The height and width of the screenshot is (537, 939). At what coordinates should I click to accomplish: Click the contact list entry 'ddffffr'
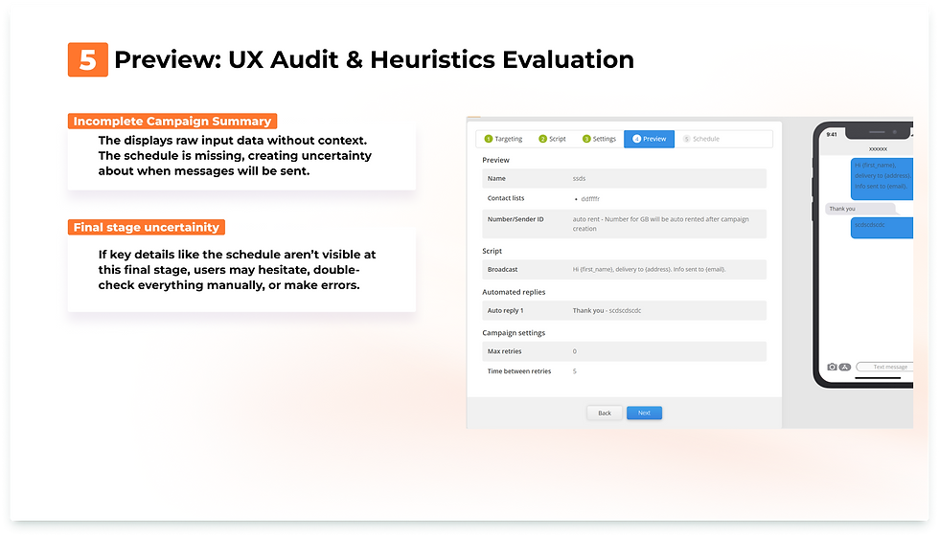[x=590, y=198]
